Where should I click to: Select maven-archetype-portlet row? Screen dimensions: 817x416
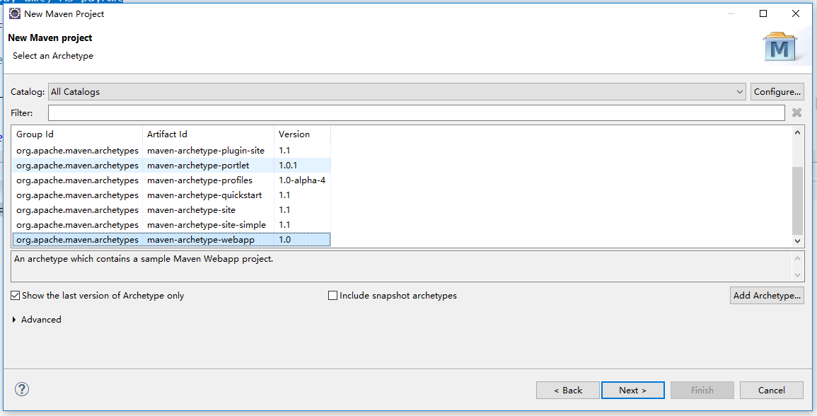(x=171, y=166)
